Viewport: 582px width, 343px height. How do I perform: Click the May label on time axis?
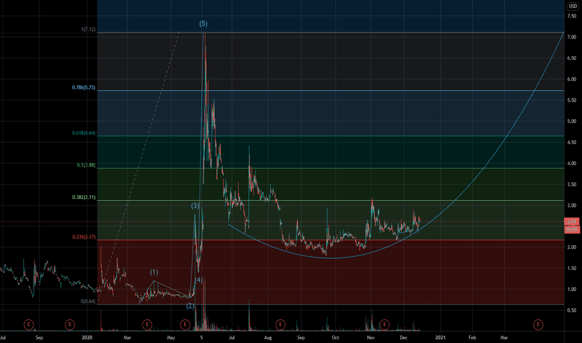coord(170,338)
